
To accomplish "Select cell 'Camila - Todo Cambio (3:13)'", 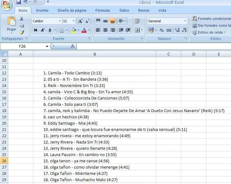I will (x=95, y=73).
